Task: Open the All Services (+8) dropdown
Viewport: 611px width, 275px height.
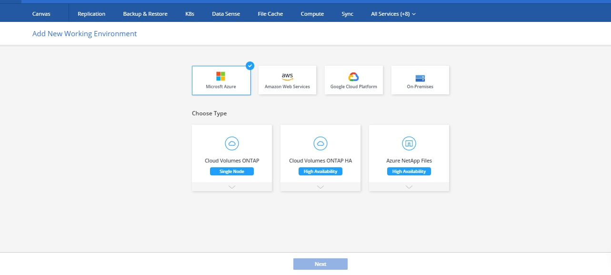Action: pyautogui.click(x=393, y=14)
